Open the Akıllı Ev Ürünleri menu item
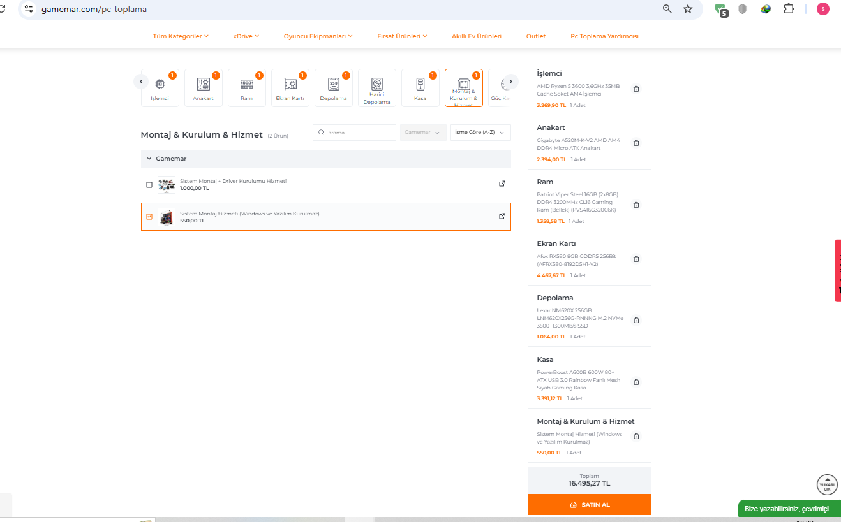The width and height of the screenshot is (841, 522). tap(477, 36)
